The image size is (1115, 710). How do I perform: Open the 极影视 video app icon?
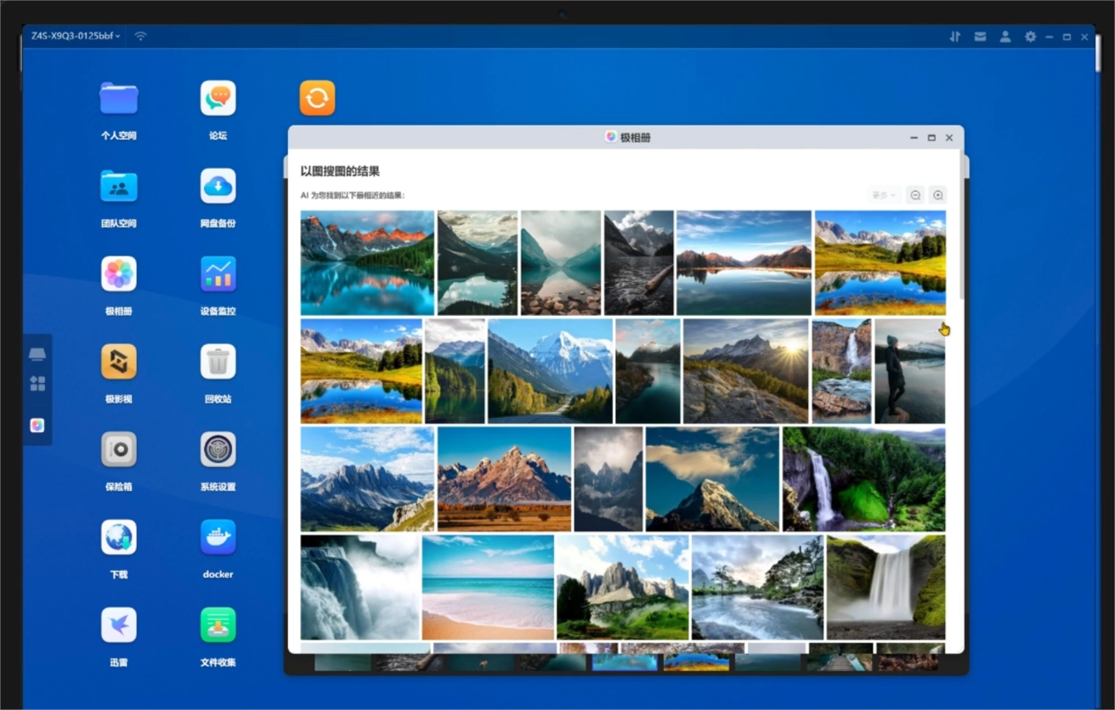pyautogui.click(x=119, y=362)
